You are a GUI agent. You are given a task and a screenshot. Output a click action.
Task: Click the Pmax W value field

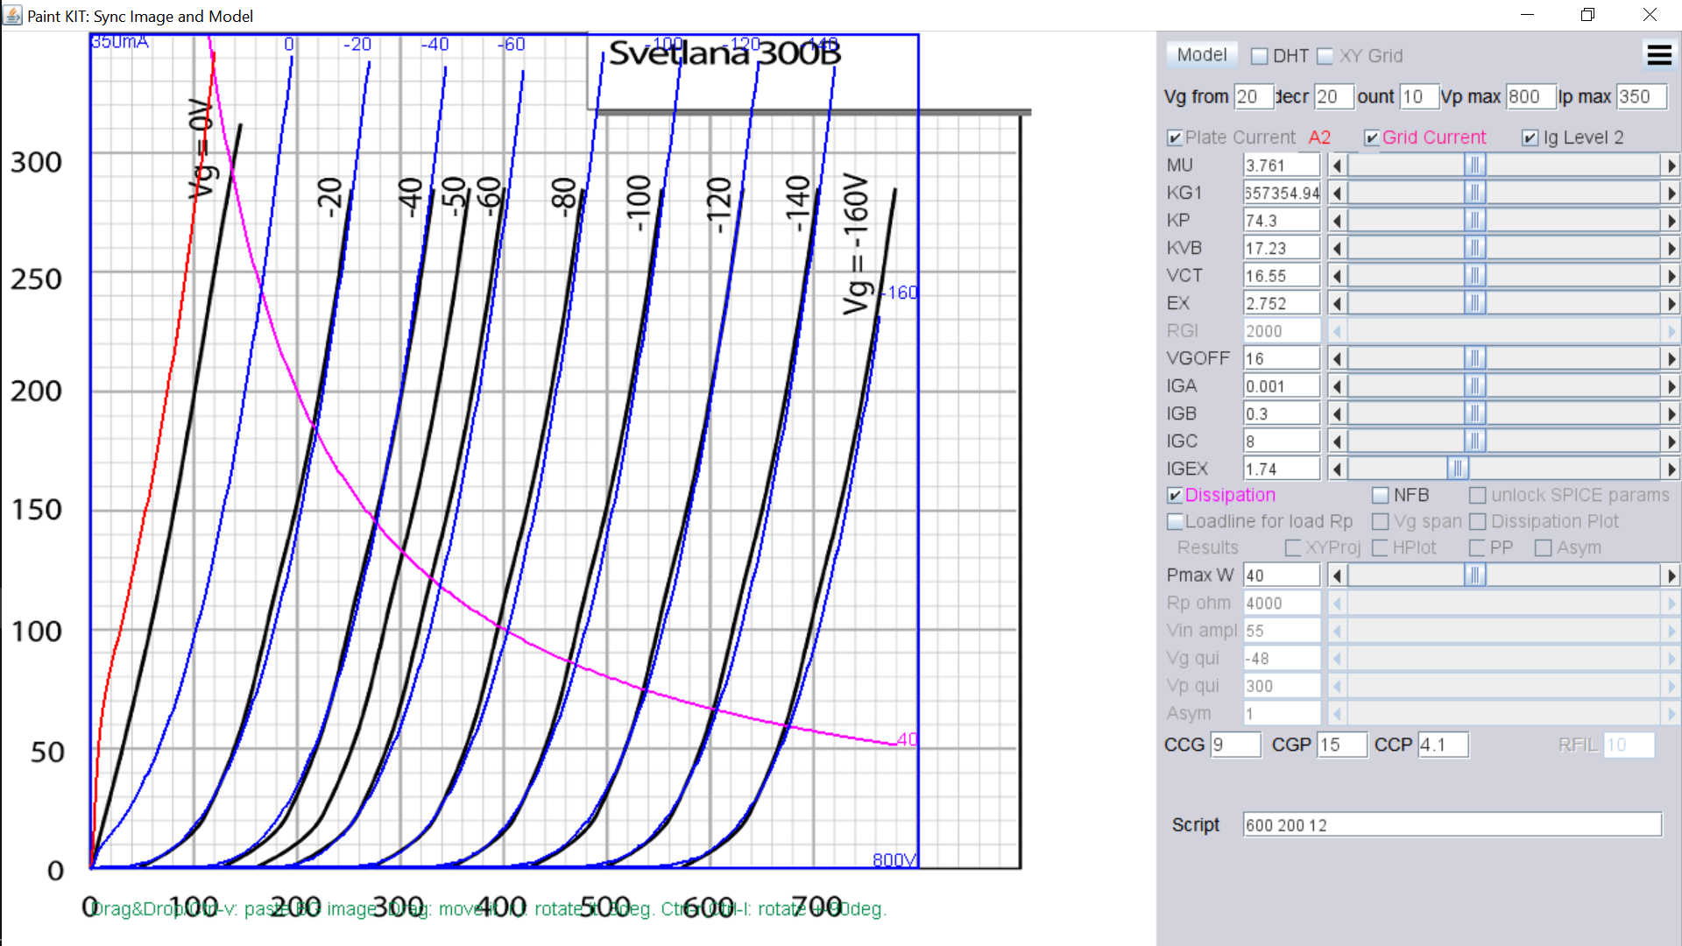[x=1282, y=575]
